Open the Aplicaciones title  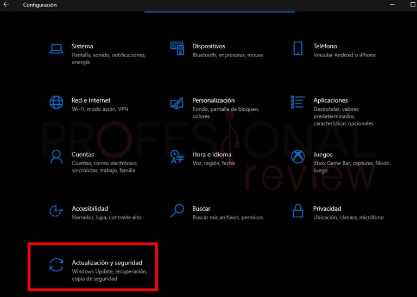tap(331, 100)
